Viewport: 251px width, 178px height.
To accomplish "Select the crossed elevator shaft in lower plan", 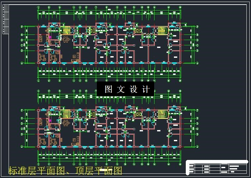I will (x=139, y=114).
